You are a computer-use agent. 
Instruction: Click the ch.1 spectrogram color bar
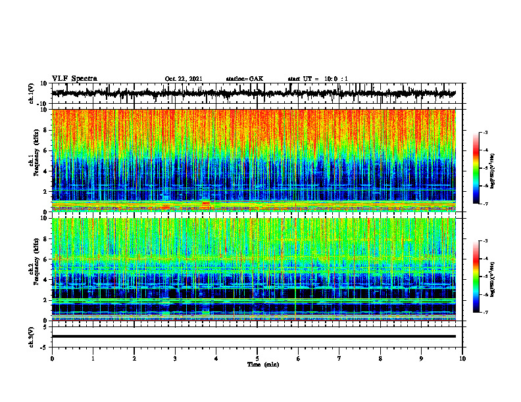pos(476,168)
